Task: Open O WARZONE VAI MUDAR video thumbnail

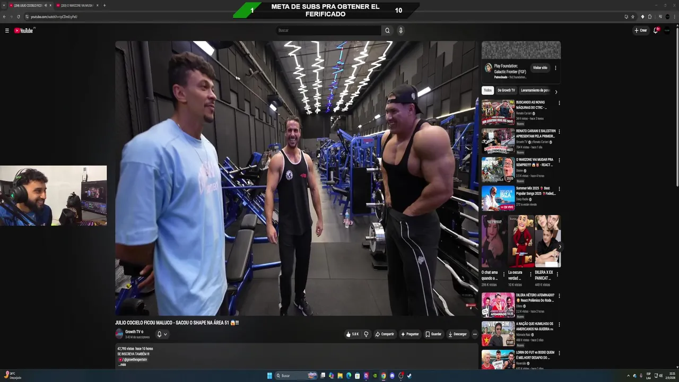Action: (498, 170)
